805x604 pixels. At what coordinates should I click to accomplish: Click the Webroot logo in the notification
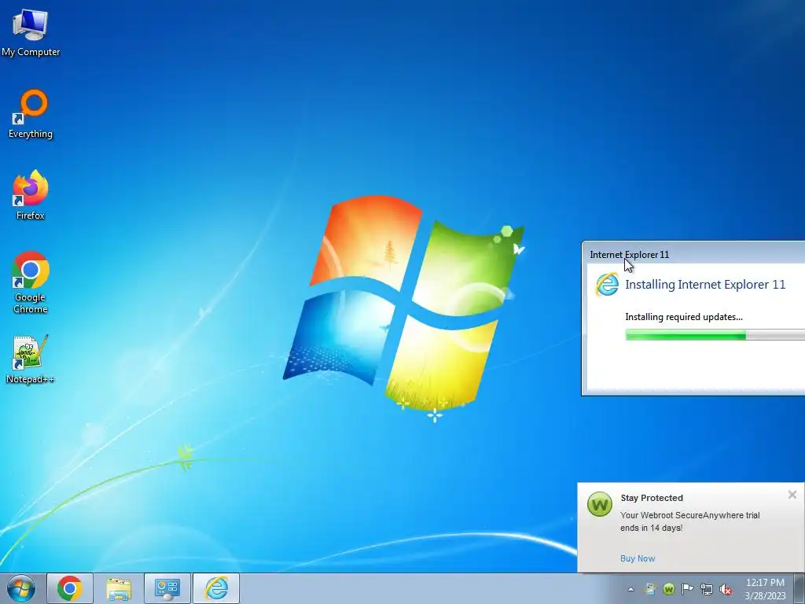600,504
